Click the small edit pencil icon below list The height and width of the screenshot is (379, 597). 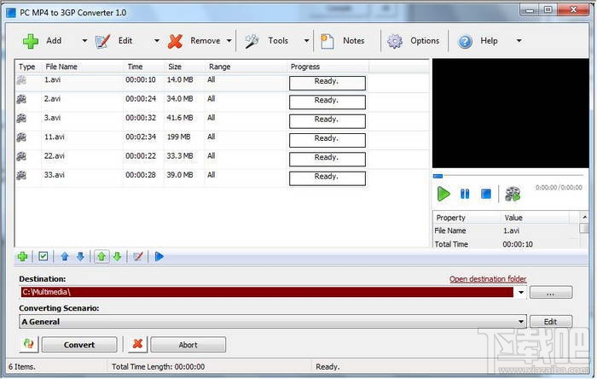coord(138,256)
